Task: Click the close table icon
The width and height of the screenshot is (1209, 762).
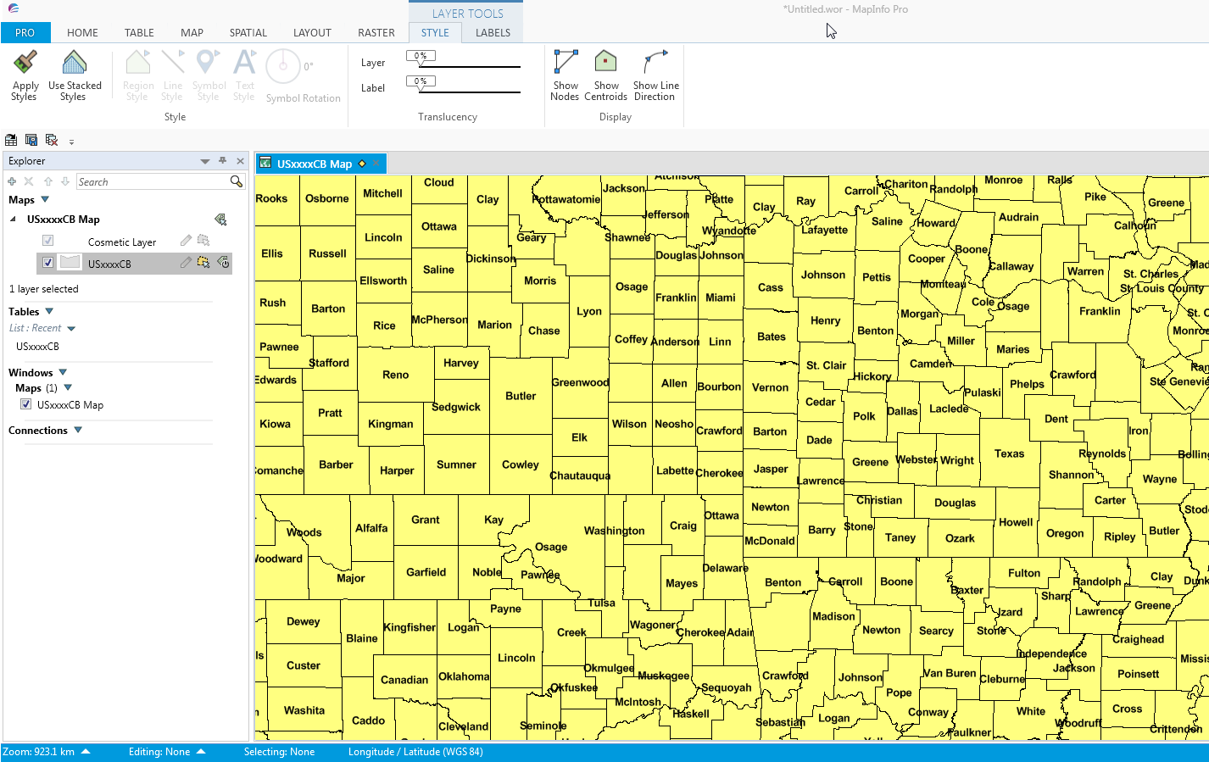Action: point(52,140)
